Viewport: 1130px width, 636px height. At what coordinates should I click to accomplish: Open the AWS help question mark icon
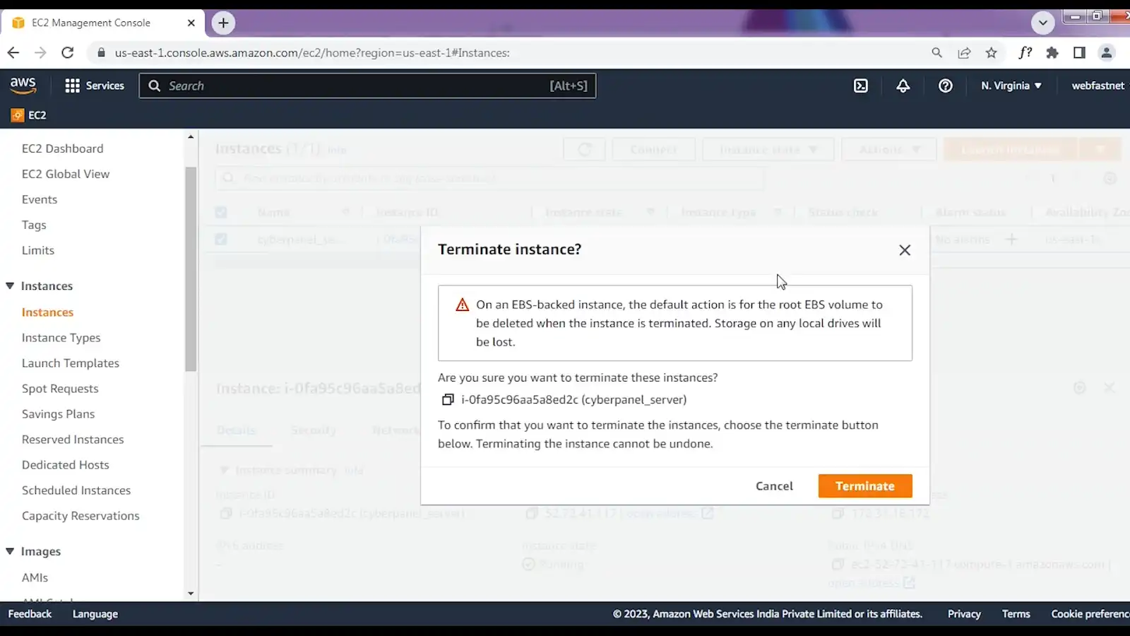945,86
